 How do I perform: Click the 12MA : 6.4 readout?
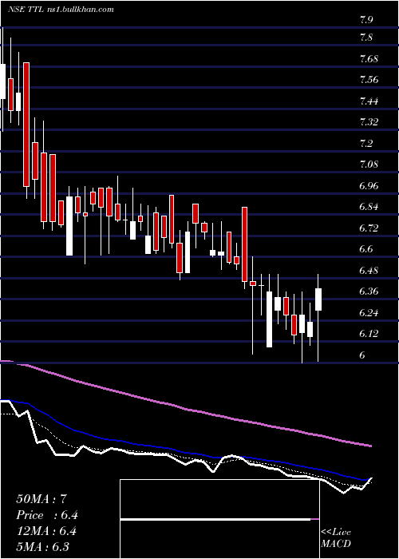46,531
